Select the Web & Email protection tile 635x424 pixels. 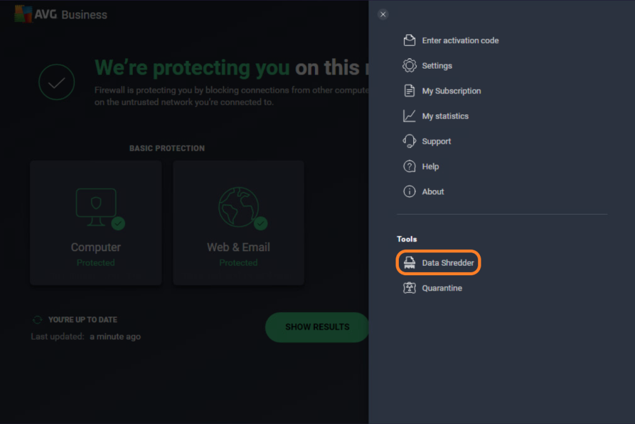click(238, 222)
